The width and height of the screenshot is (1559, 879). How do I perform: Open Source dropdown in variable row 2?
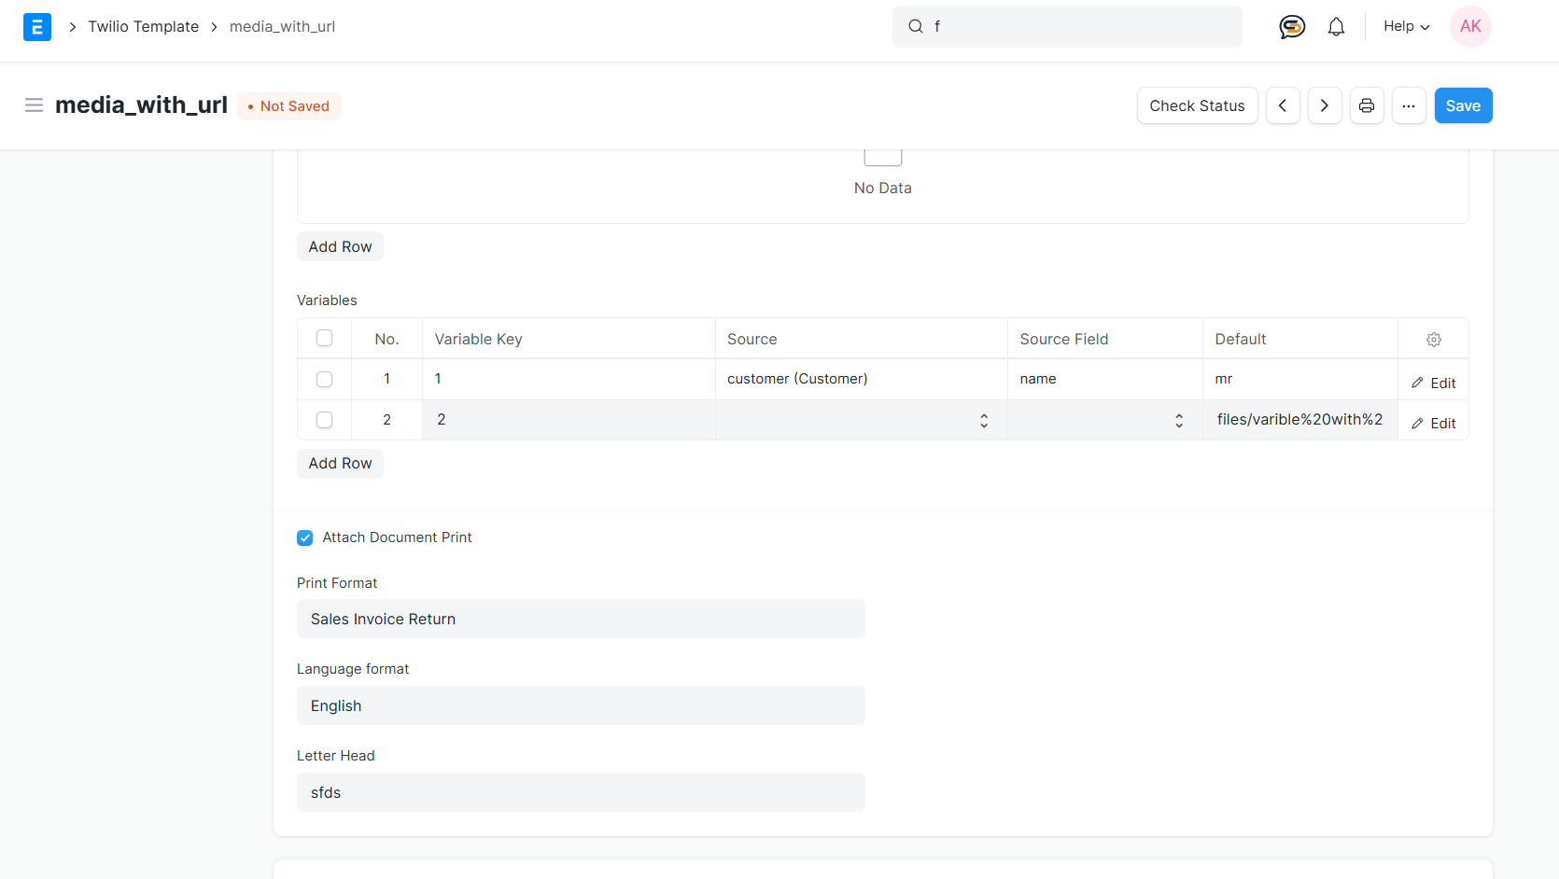coord(860,421)
